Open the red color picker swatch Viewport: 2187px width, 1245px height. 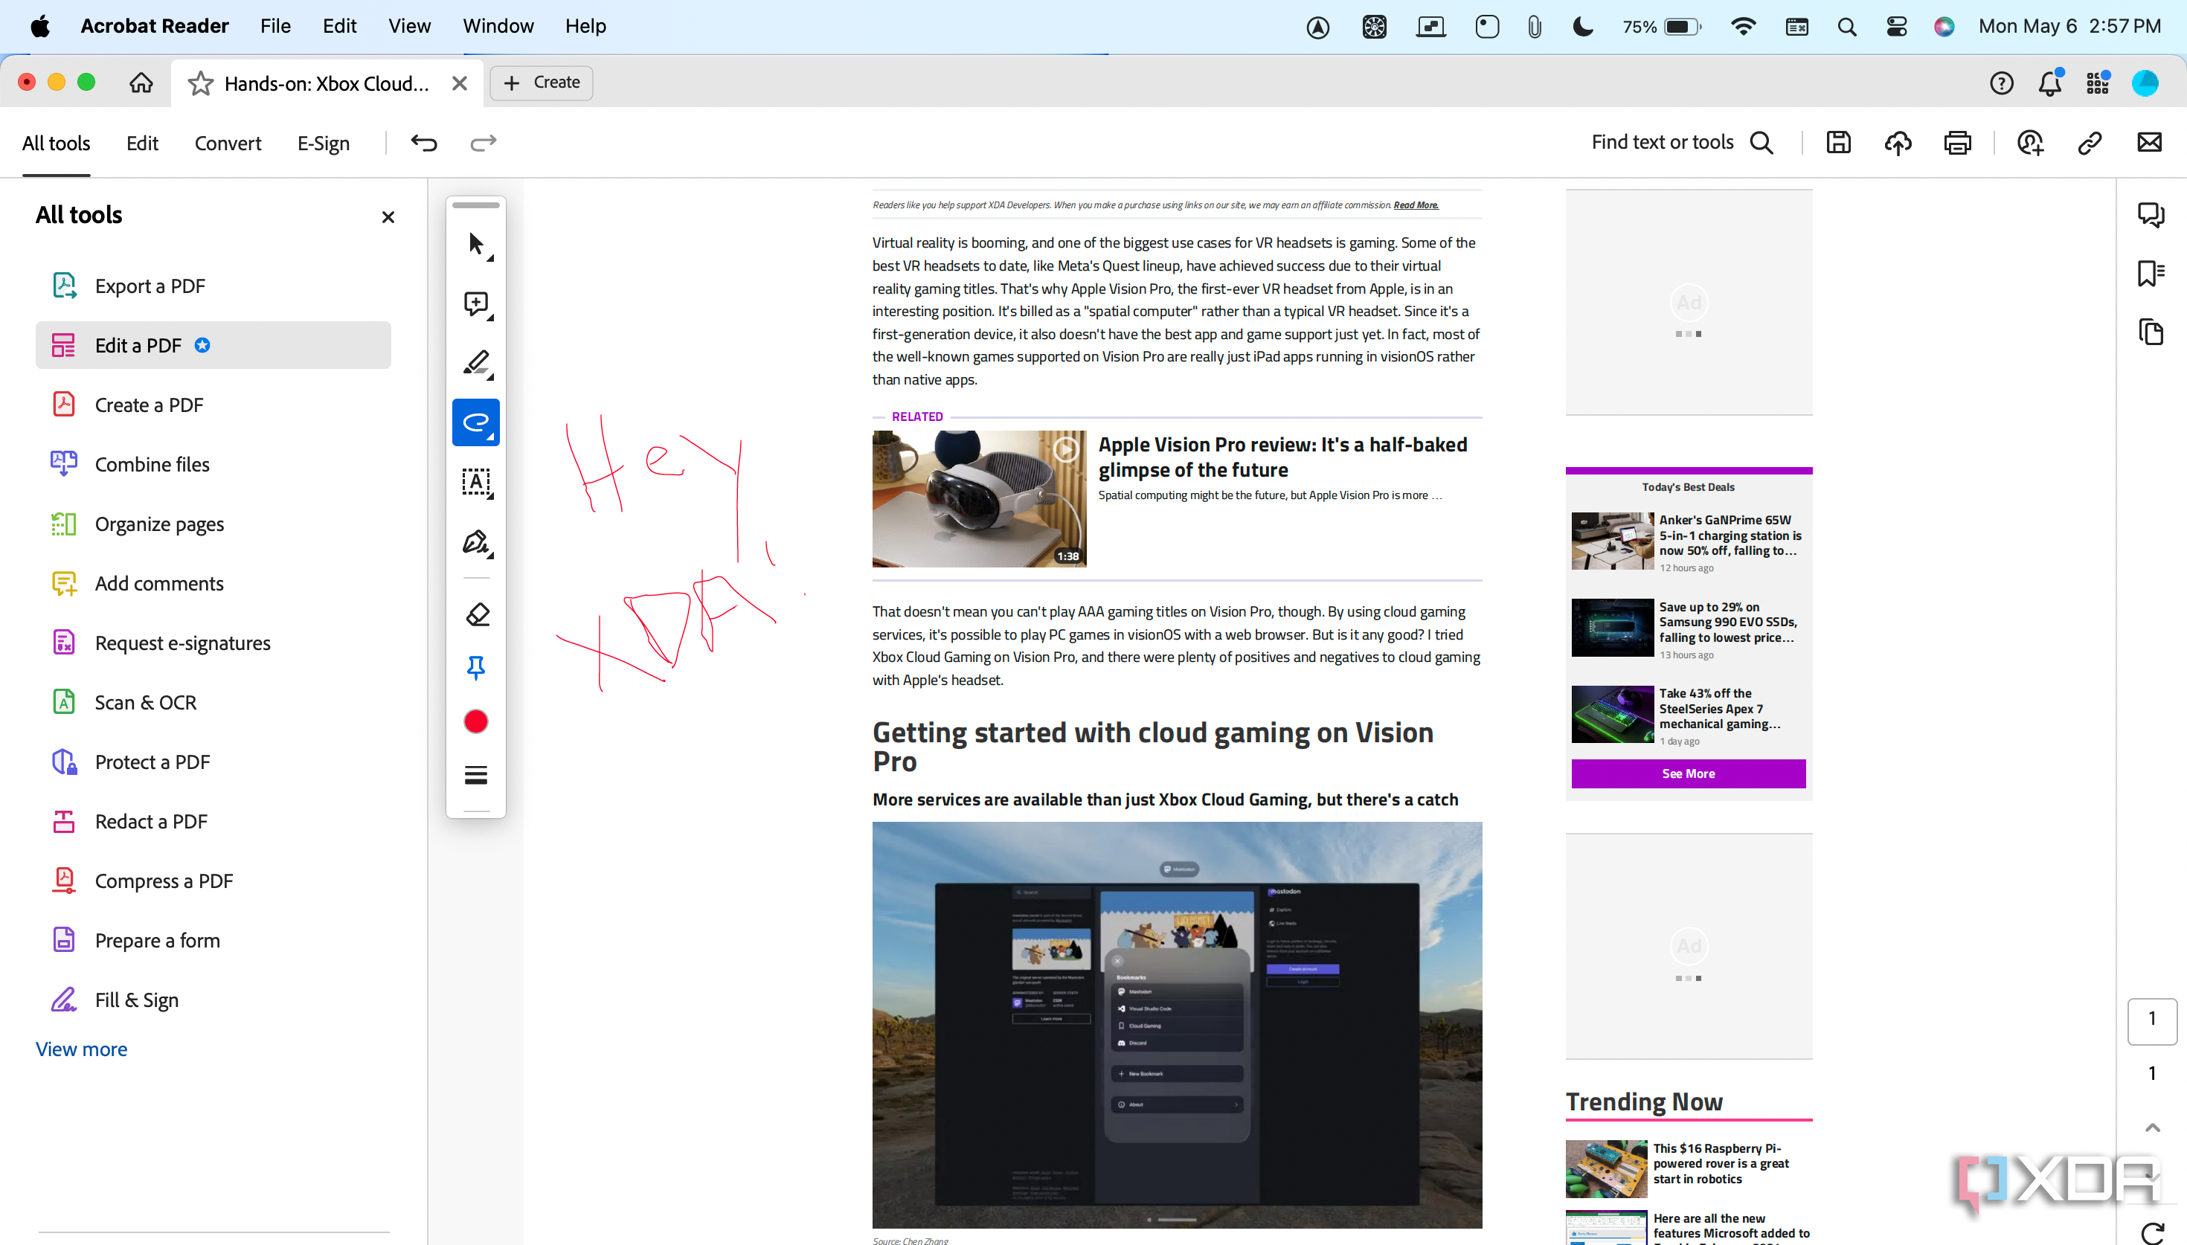(x=476, y=721)
